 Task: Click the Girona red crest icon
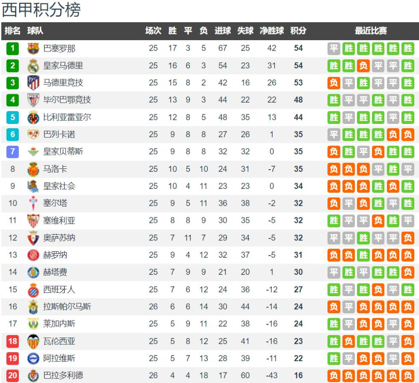click(33, 255)
